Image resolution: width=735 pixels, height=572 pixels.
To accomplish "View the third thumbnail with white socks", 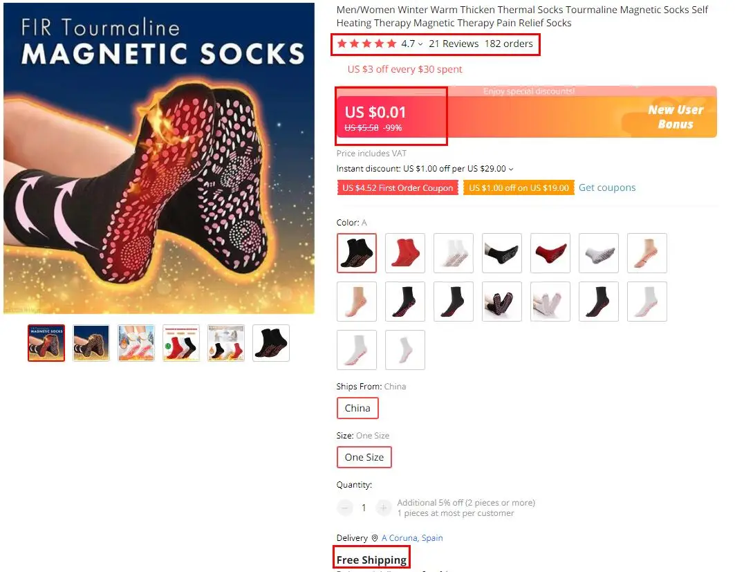I will (136, 343).
